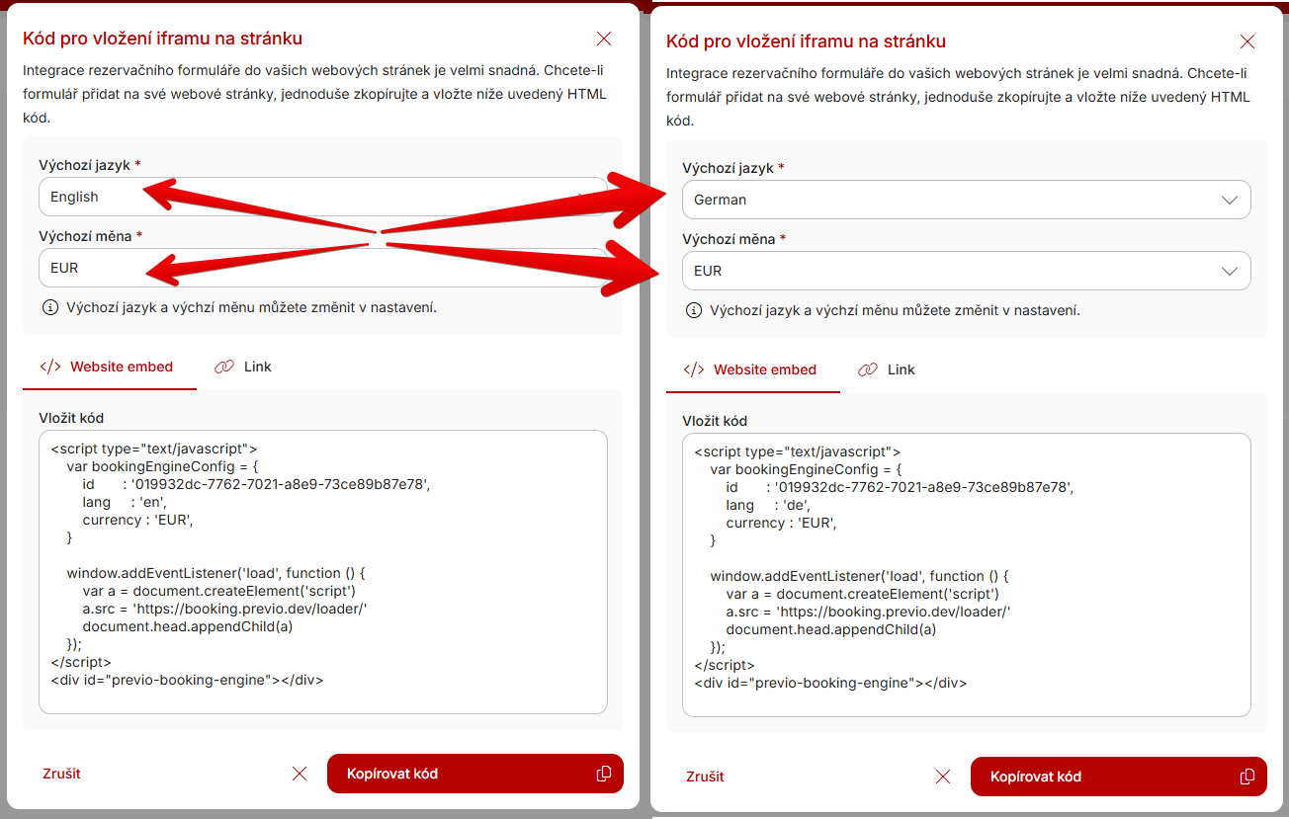Viewport: 1289px width, 819px height.
Task: Click the code brackets icon in right dialog
Action: [x=694, y=369]
